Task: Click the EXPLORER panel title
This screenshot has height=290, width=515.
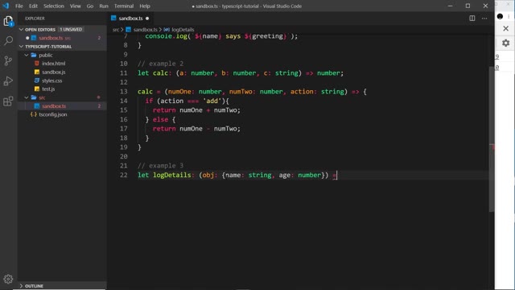Action: click(35, 19)
